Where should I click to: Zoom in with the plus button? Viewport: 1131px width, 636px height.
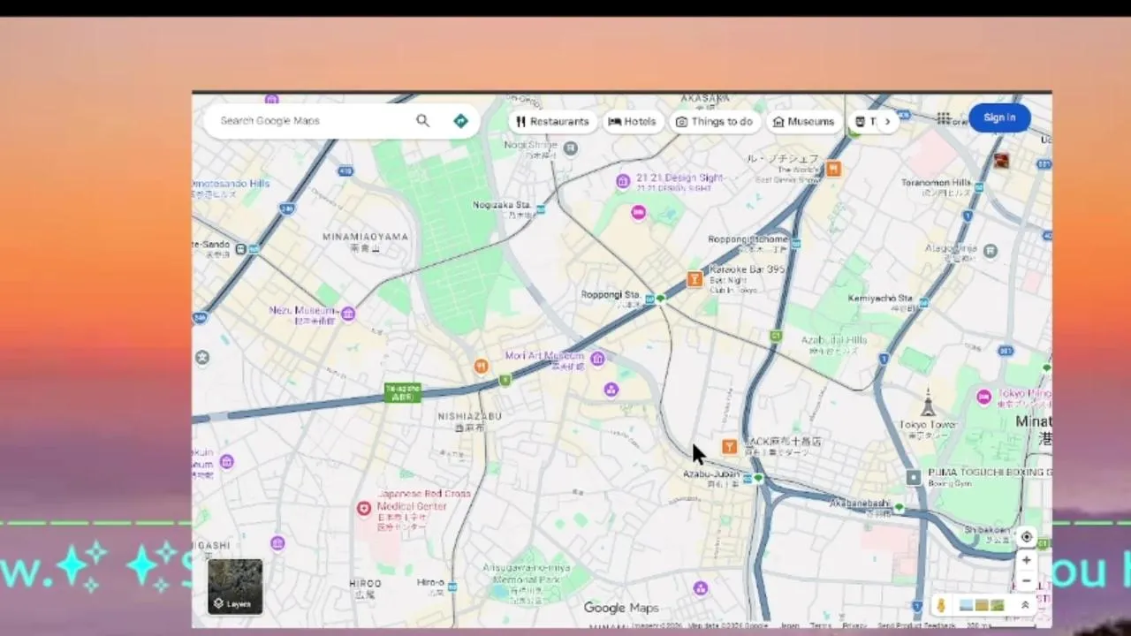pyautogui.click(x=1026, y=560)
